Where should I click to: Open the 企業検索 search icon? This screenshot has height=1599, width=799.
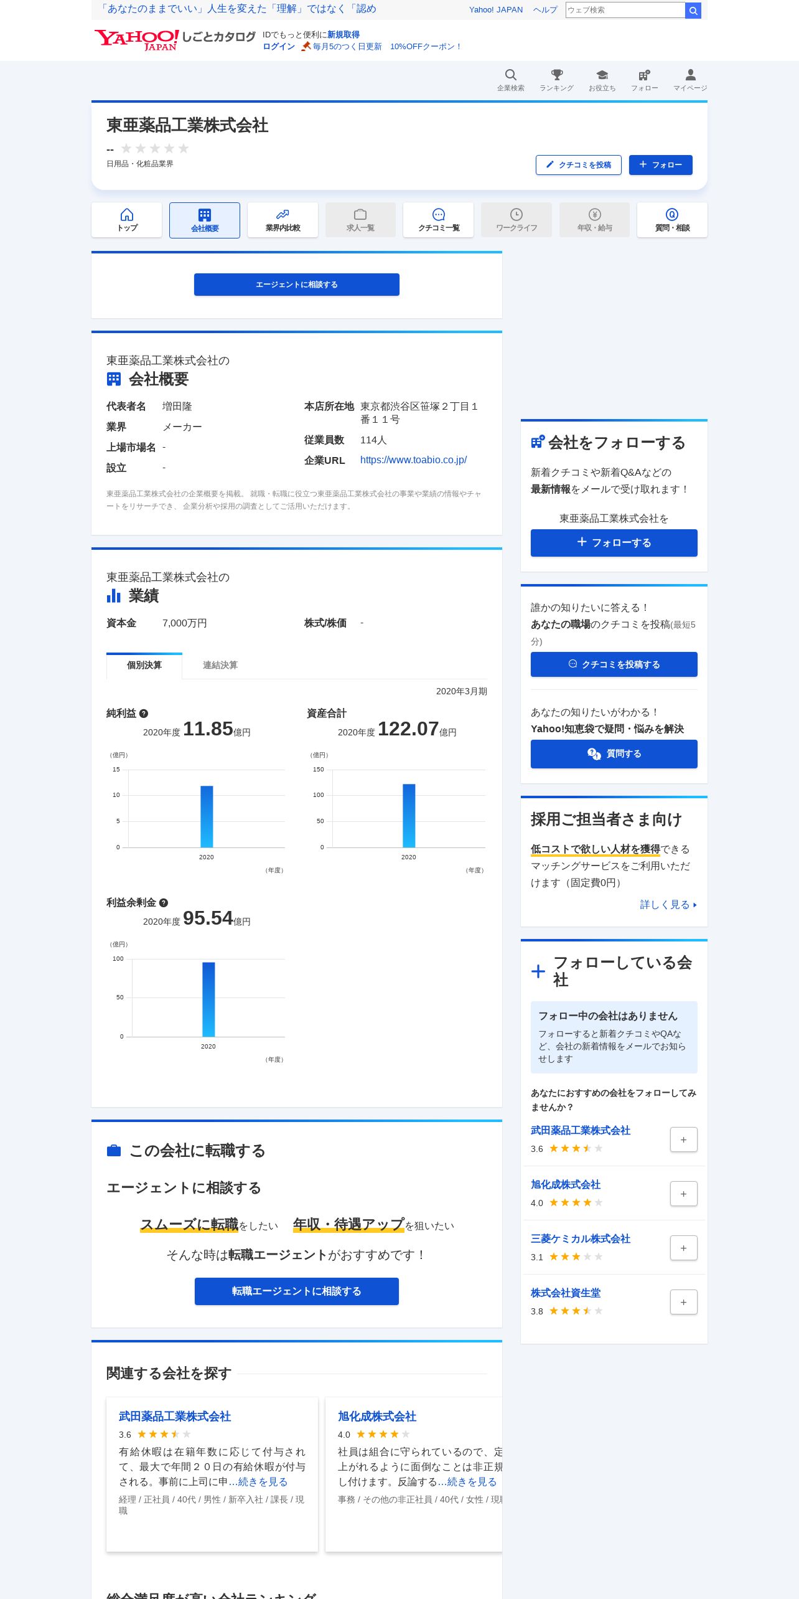click(x=510, y=80)
